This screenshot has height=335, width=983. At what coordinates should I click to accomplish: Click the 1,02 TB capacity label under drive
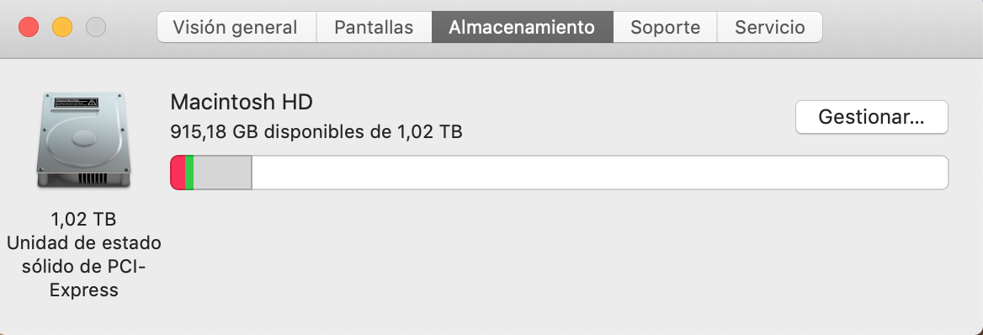click(x=83, y=219)
